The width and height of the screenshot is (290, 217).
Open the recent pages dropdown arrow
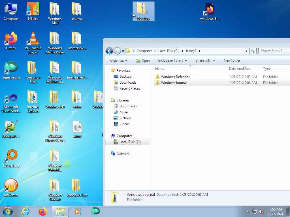tap(123, 51)
